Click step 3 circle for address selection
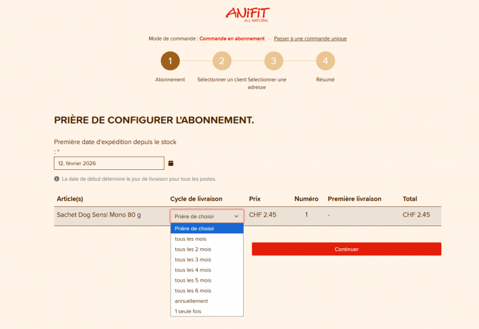 [x=274, y=60]
